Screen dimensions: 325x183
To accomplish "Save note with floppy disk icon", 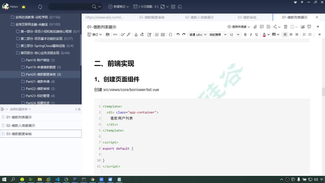I will pyautogui.click(x=108, y=35).
